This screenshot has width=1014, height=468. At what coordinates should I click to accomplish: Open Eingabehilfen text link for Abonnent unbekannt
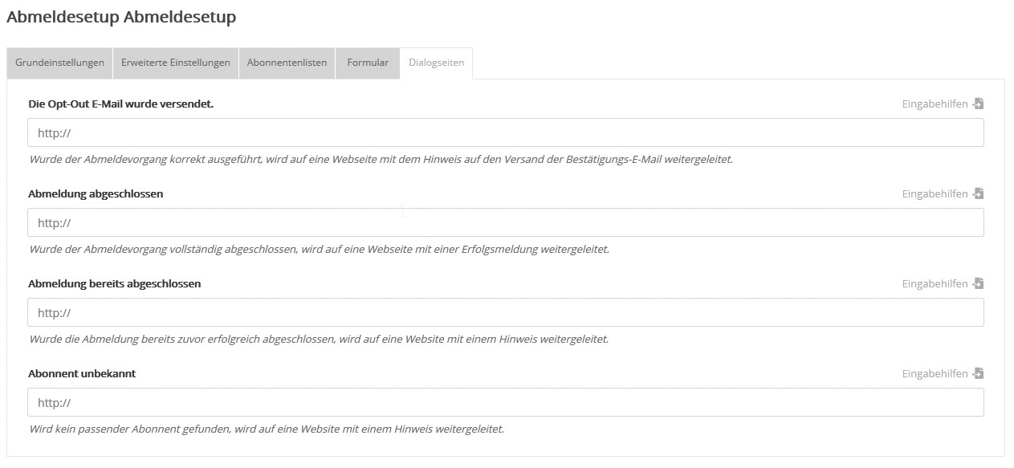coord(935,374)
